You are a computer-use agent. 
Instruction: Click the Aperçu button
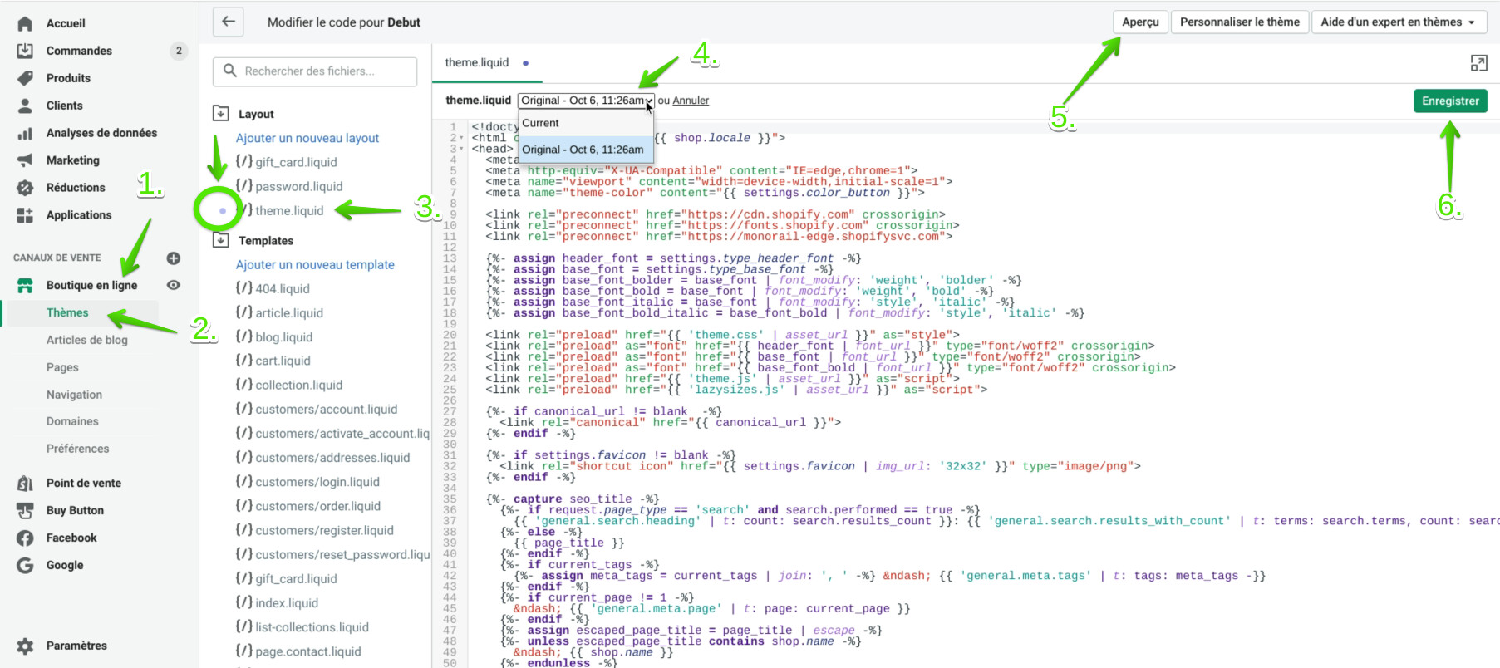pyautogui.click(x=1140, y=22)
